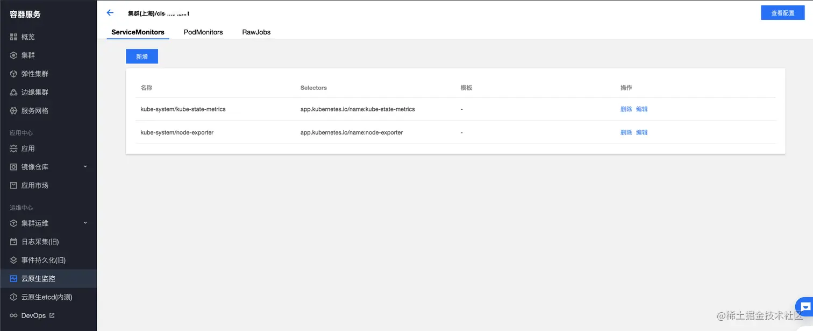The width and height of the screenshot is (813, 331).
Task: Open the 镜像仓库 image registry icon
Action: (x=13, y=167)
